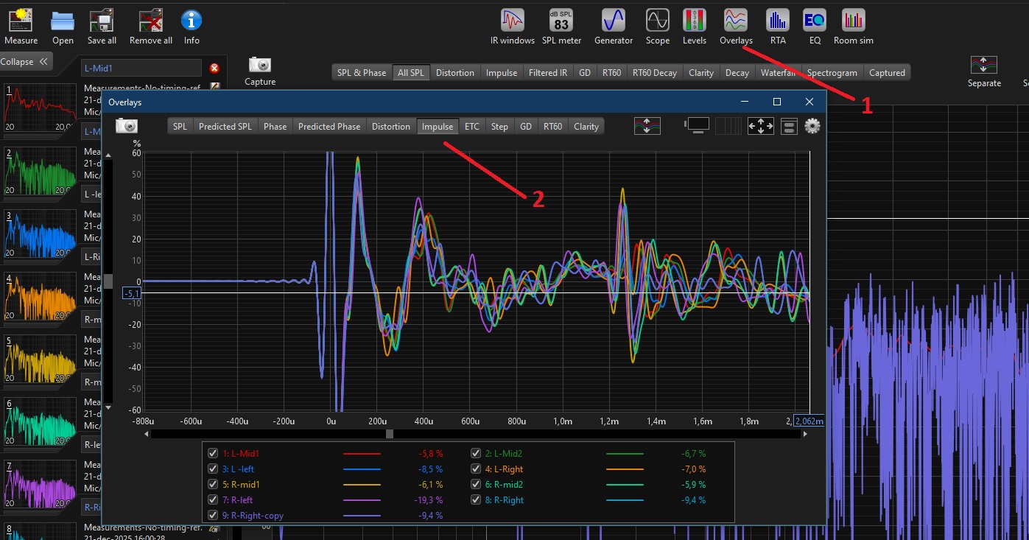Click the L-Mid1 measurement name field
This screenshot has width=1029, height=540.
(141, 68)
